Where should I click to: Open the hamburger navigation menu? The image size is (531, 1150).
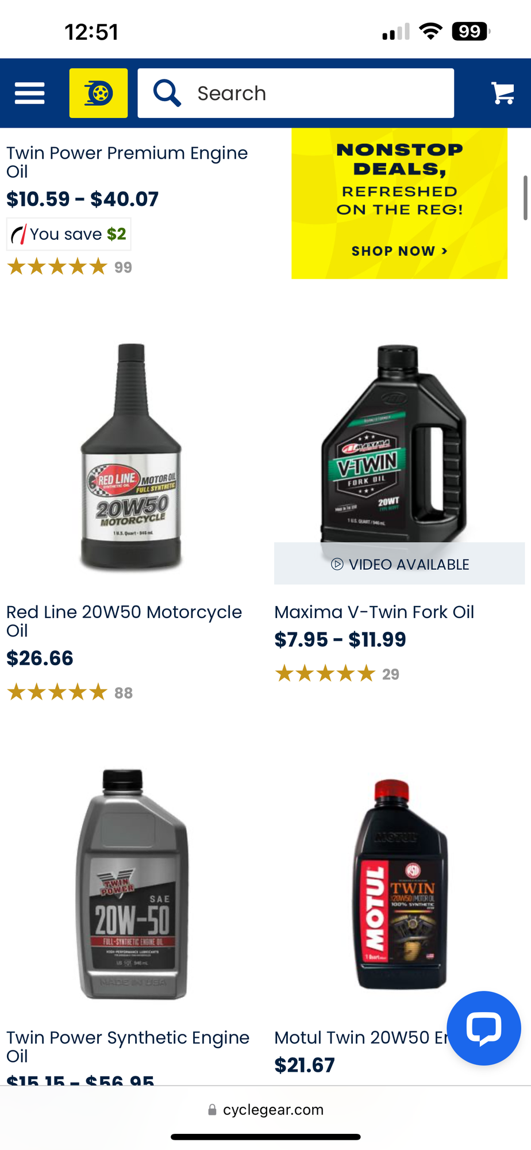pos(30,93)
